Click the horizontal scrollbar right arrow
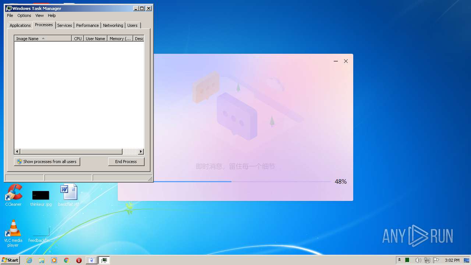 141,151
